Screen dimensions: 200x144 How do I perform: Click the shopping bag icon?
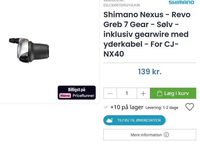[159, 93]
